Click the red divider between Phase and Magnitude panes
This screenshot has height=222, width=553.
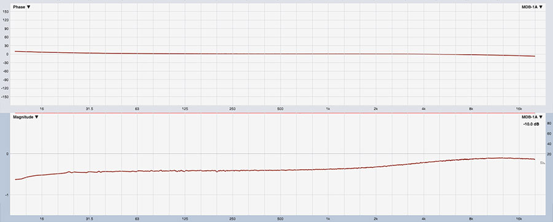pos(276,113)
